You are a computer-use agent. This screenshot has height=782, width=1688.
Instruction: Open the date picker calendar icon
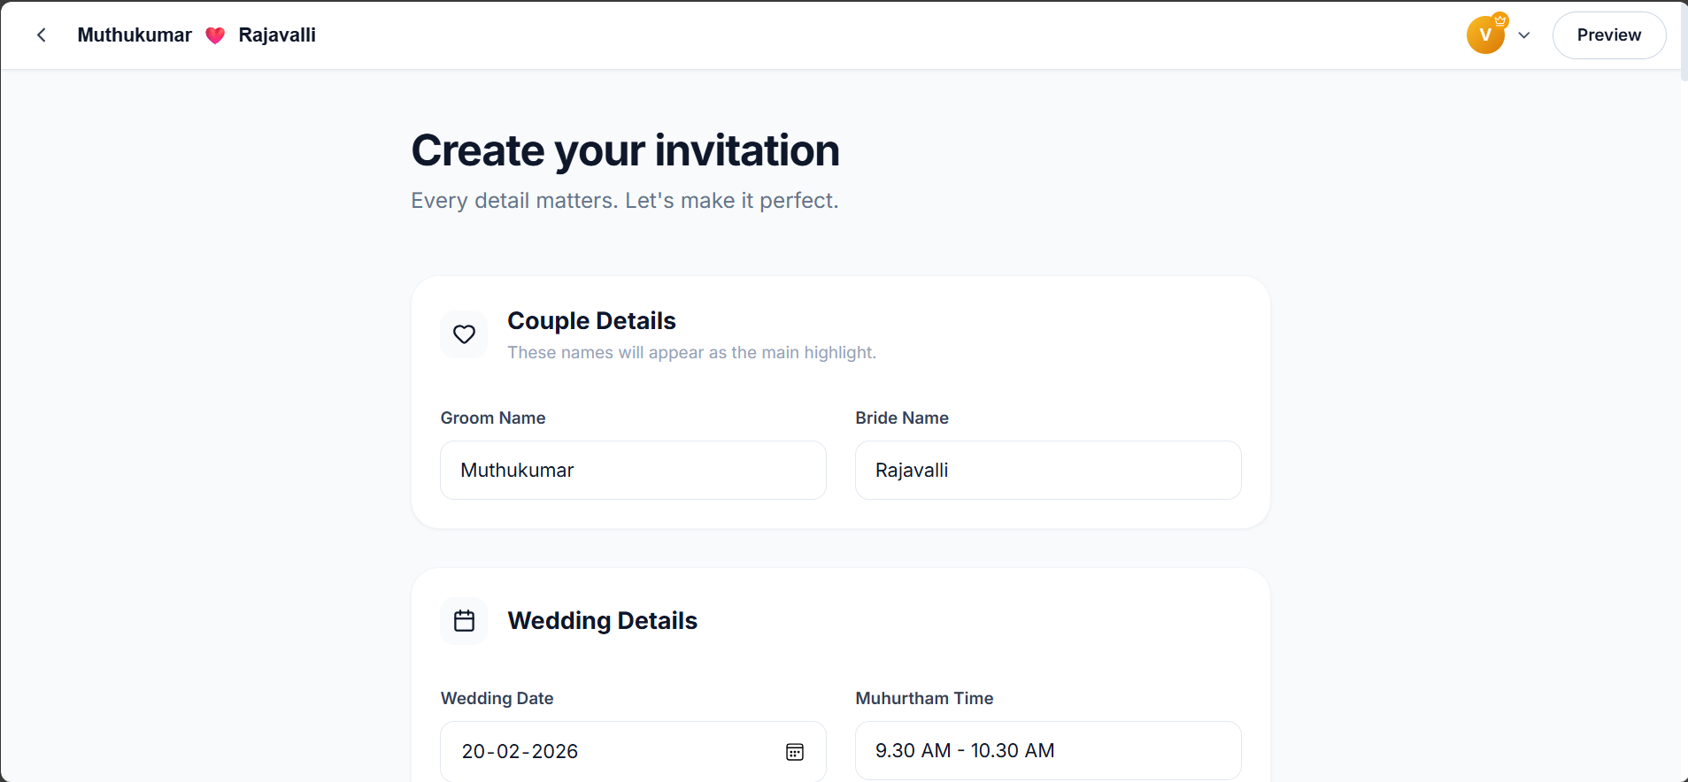click(795, 752)
